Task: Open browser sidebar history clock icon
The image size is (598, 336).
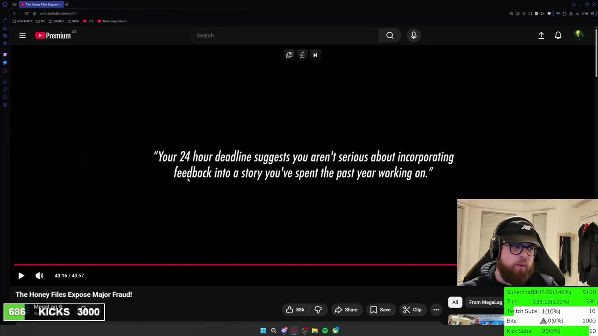Action: pyautogui.click(x=5, y=89)
